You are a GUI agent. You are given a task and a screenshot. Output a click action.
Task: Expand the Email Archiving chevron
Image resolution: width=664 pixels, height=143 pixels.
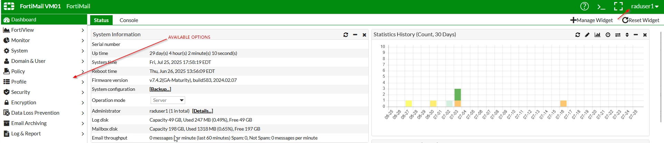(x=83, y=124)
